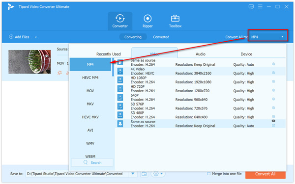This screenshot has width=295, height=184.
Task: Click the Add Files button label
Action: pos(22,37)
